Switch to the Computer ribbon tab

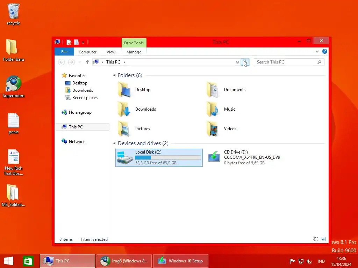(87, 52)
